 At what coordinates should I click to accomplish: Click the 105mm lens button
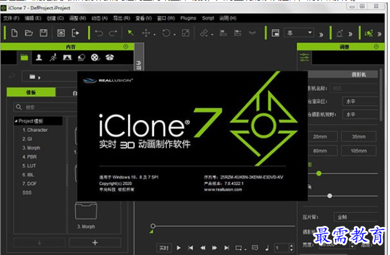click(x=358, y=151)
